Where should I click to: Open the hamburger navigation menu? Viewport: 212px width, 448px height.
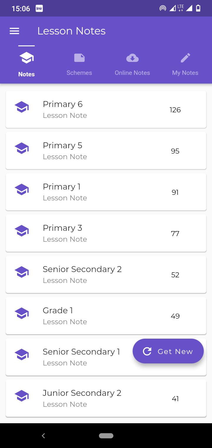14,31
